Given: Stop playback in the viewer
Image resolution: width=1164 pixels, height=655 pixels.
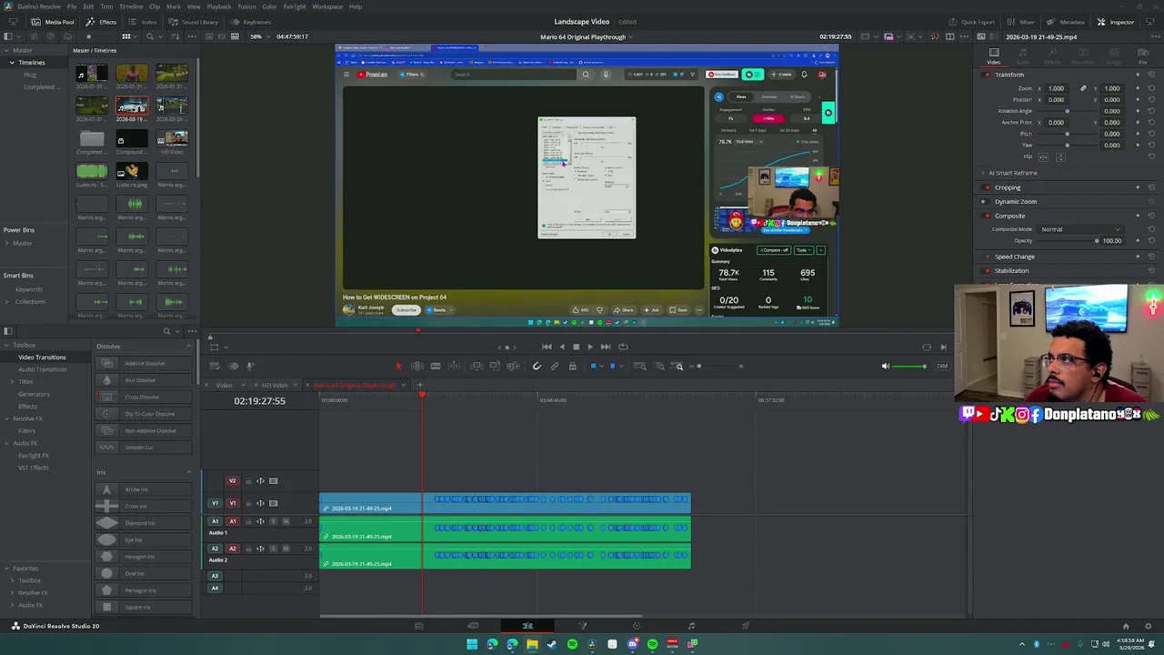Looking at the screenshot, I should click(576, 347).
